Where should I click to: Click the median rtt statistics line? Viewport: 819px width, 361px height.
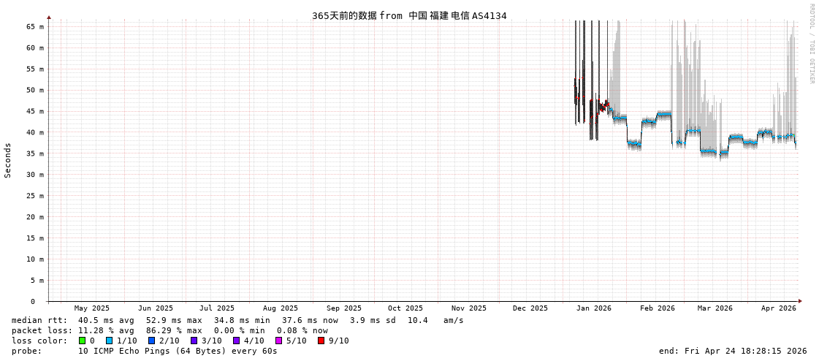[x=237, y=320]
